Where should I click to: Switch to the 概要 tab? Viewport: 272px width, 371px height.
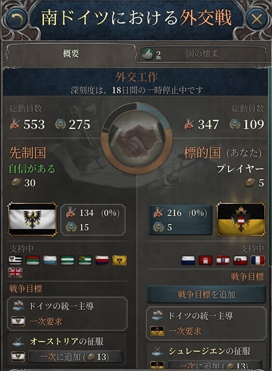click(71, 54)
